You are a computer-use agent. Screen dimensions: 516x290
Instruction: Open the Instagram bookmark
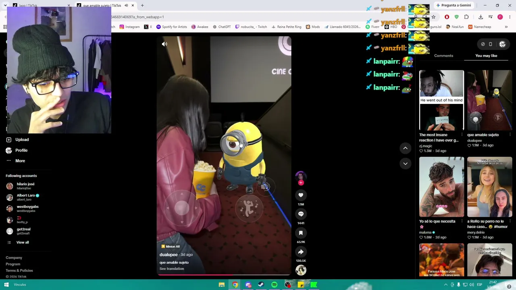tap(129, 27)
